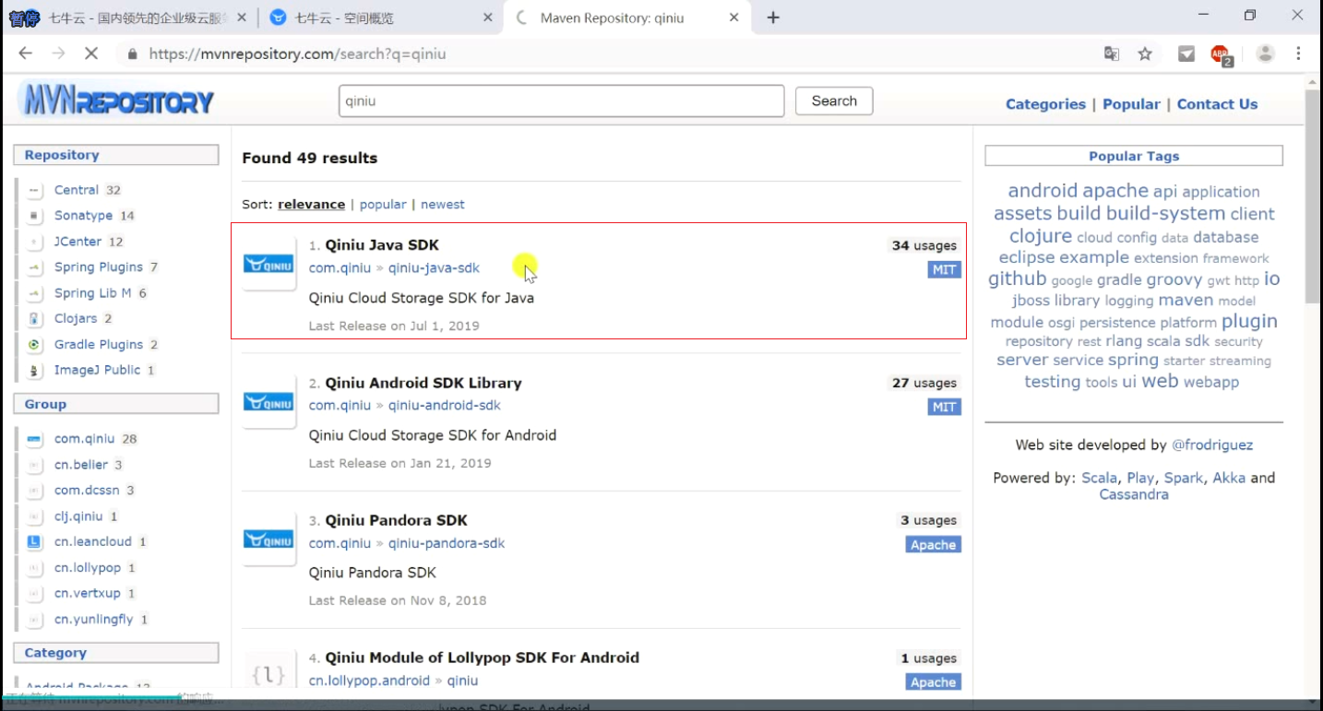Image resolution: width=1323 pixels, height=711 pixels.
Task: Click MIT license badge of Java SDK
Action: [944, 269]
